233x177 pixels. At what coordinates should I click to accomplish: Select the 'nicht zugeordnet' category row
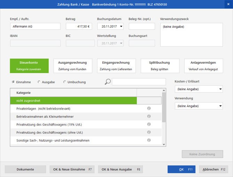[73, 100]
